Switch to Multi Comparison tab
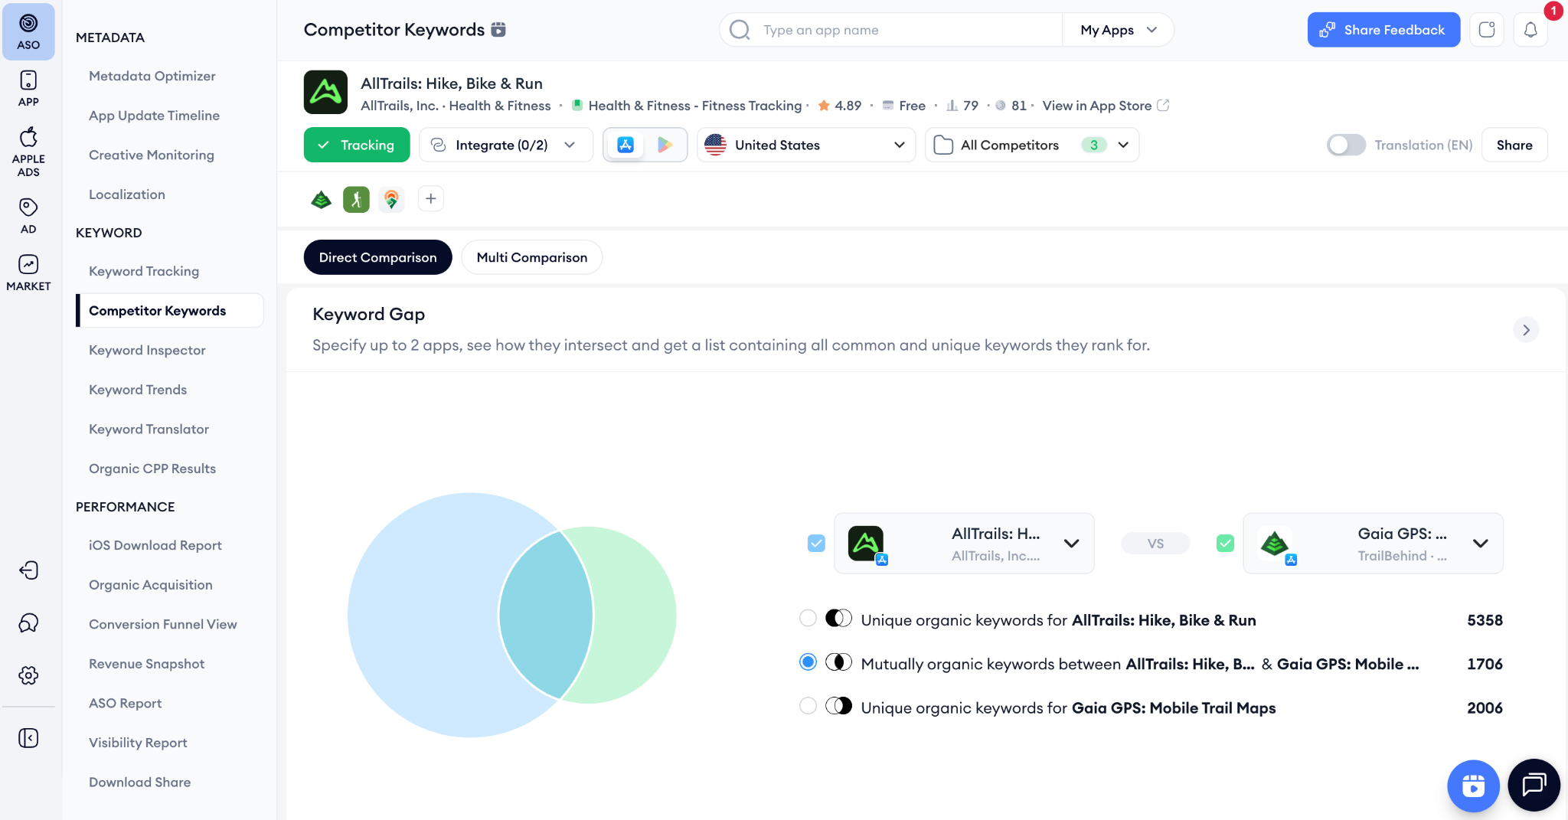The image size is (1568, 820). tap(531, 257)
